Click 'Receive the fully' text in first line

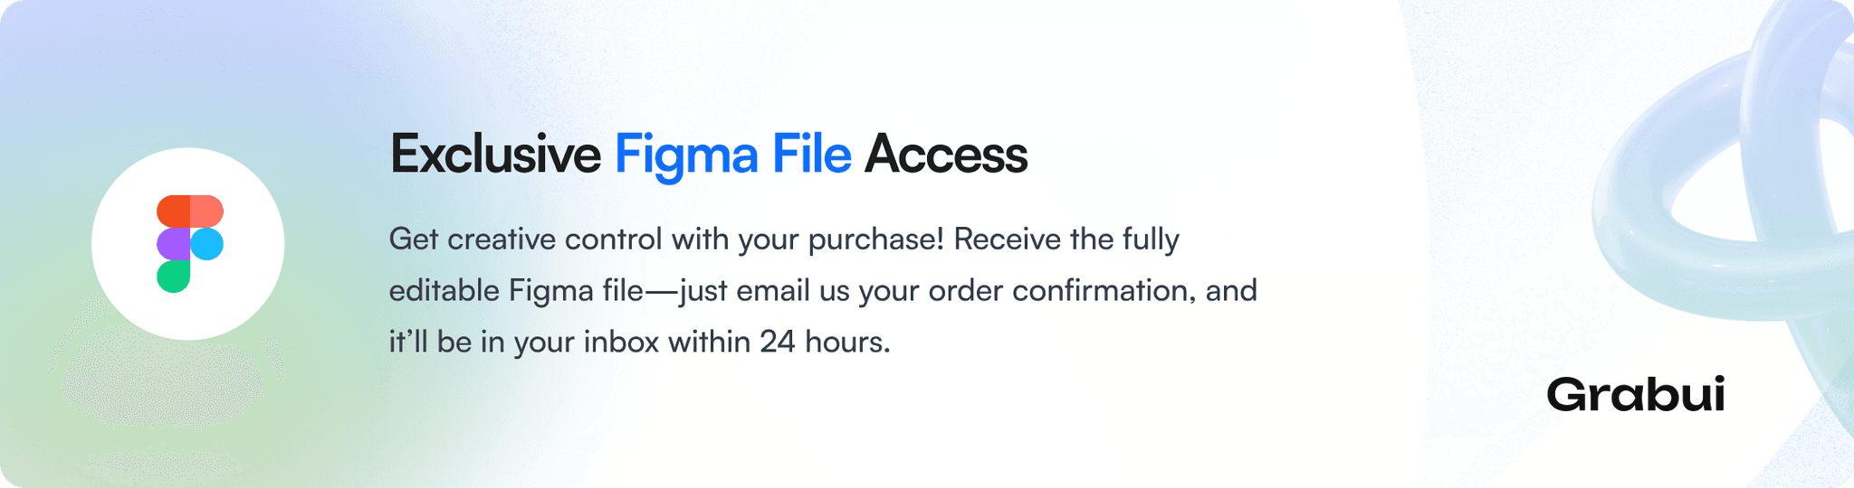coord(1066,239)
